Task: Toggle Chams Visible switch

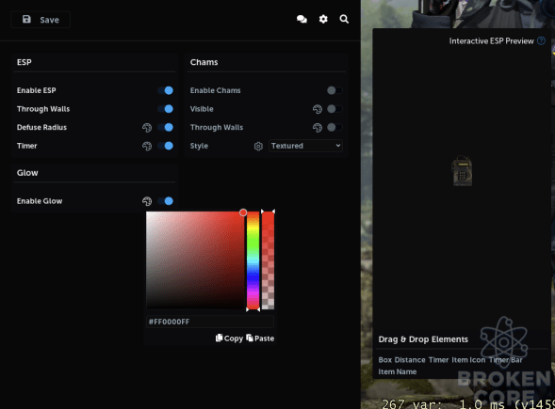Action: coord(335,109)
